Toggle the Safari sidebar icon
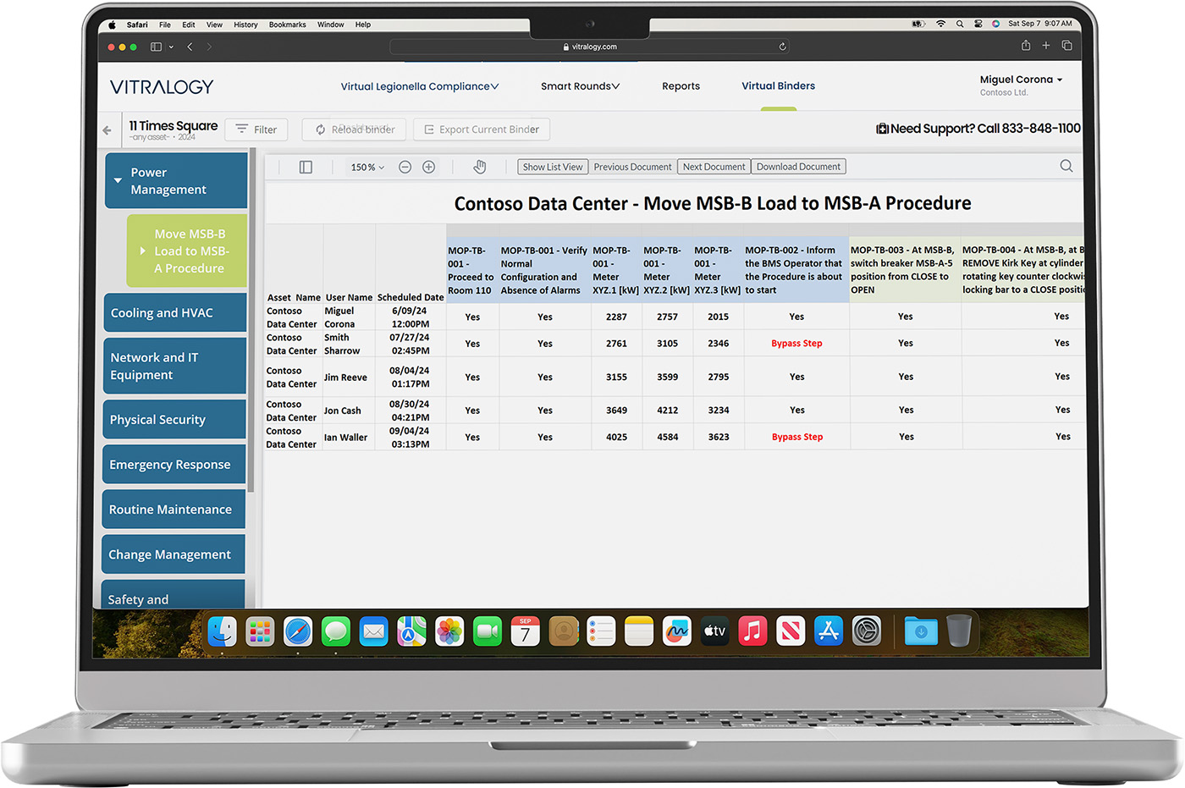1185x788 pixels. click(156, 47)
